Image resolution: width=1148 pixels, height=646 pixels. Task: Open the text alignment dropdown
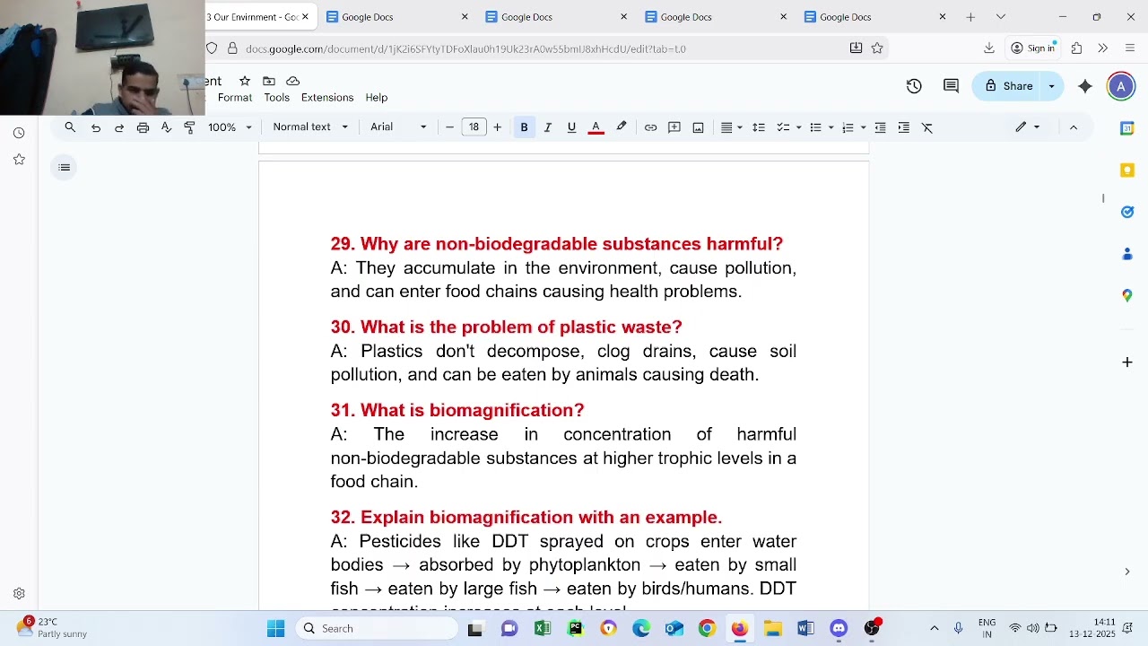tap(732, 127)
